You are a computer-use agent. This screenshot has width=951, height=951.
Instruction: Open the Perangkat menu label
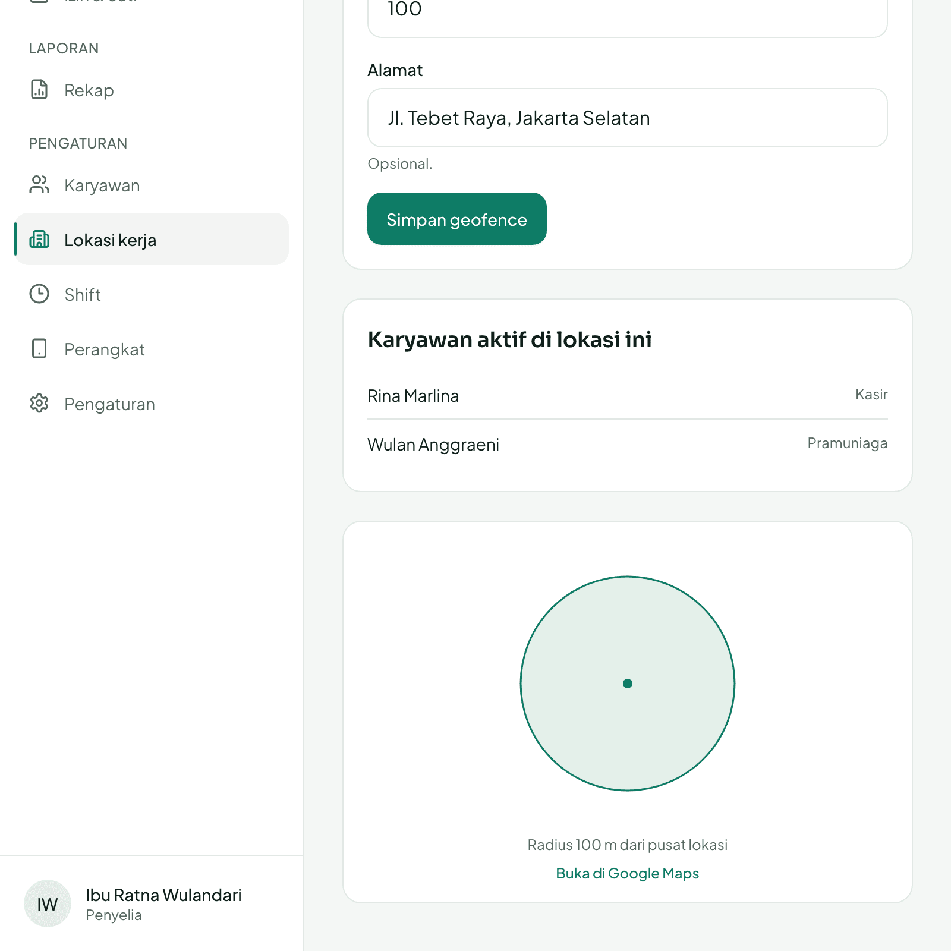pos(105,349)
